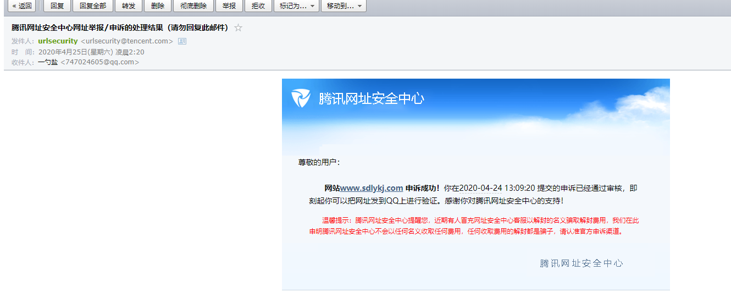The width and height of the screenshot is (731, 292).
Task: Permanently delete with 彻底删除
Action: coord(193,6)
